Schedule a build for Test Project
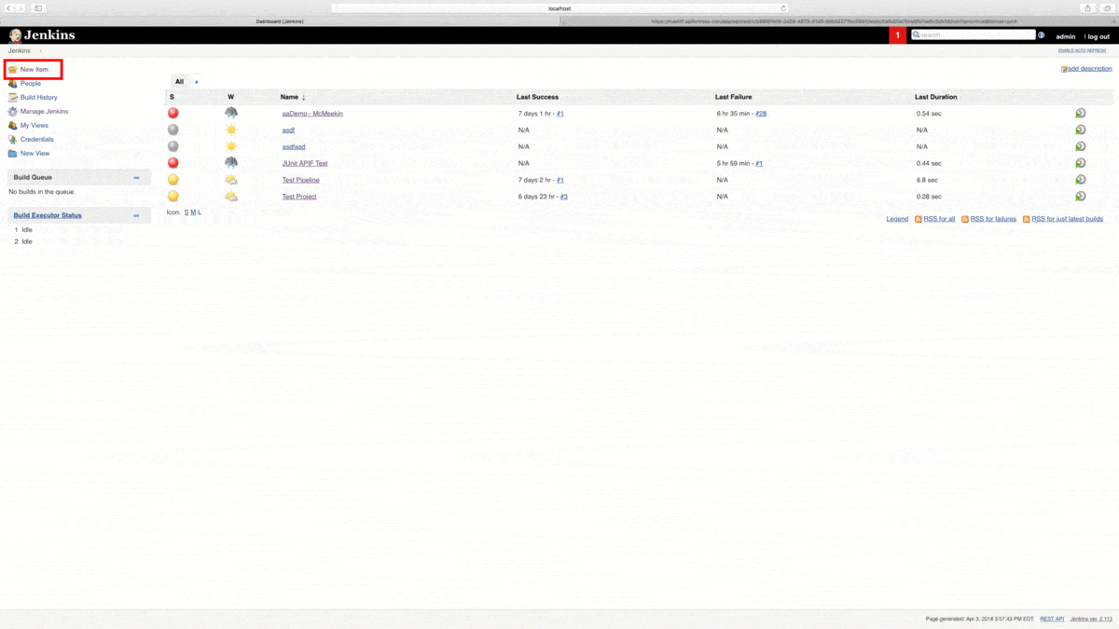 pos(1080,196)
